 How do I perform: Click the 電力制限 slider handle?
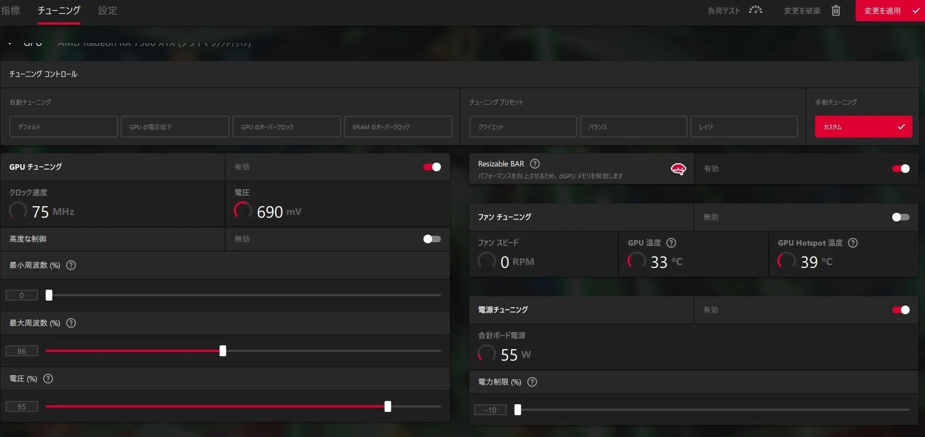pos(518,410)
